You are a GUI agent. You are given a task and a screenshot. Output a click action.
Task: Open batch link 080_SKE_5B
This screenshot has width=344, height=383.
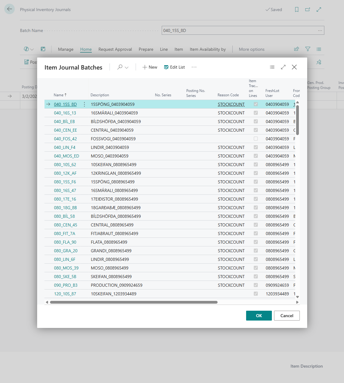(65, 277)
